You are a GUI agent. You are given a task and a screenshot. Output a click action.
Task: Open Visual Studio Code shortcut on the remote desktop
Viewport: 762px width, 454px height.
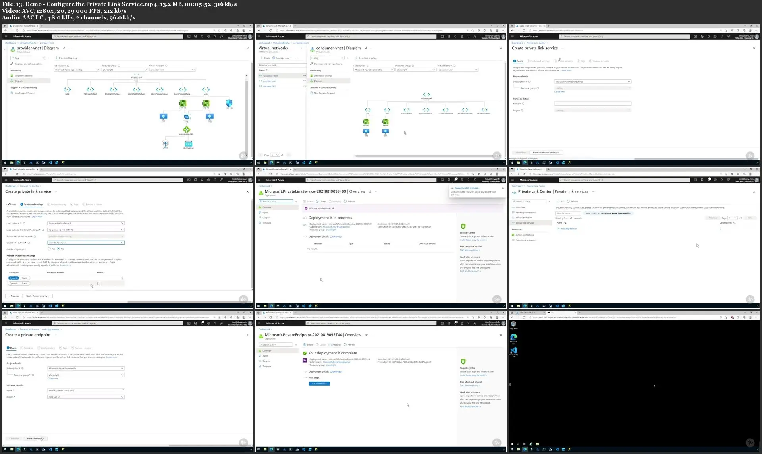(513, 352)
